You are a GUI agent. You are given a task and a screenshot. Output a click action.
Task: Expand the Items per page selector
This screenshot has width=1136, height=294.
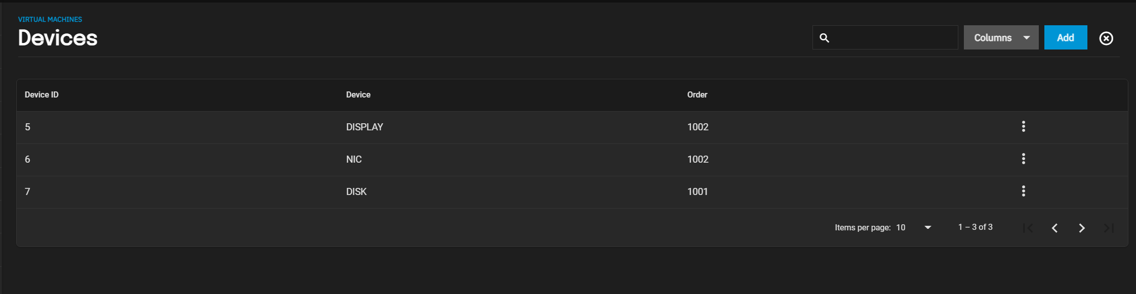(x=914, y=228)
